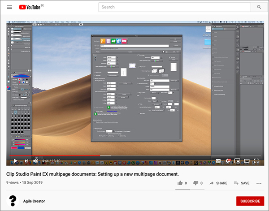Dislike the video with thumbs down
Viewport: 269px width, 211px height.
(195, 183)
